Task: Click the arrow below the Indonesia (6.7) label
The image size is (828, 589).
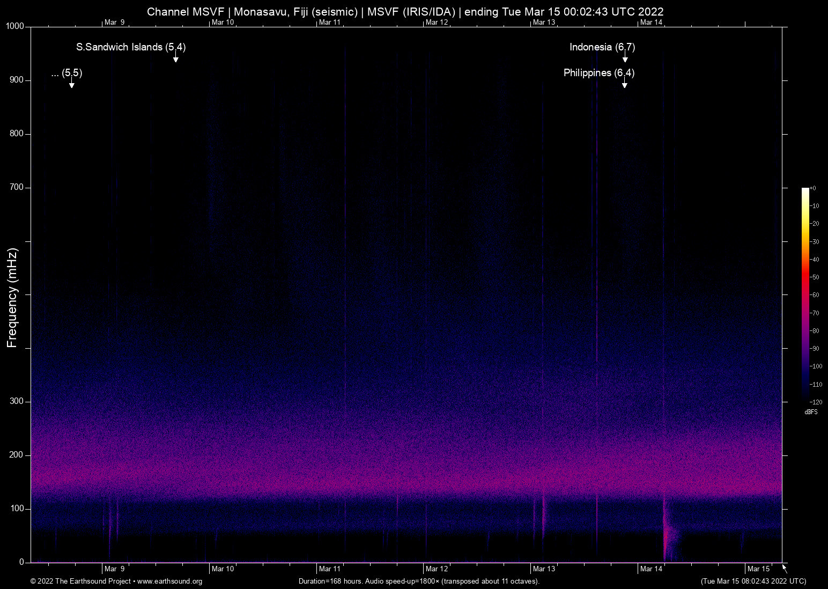Action: (625, 58)
